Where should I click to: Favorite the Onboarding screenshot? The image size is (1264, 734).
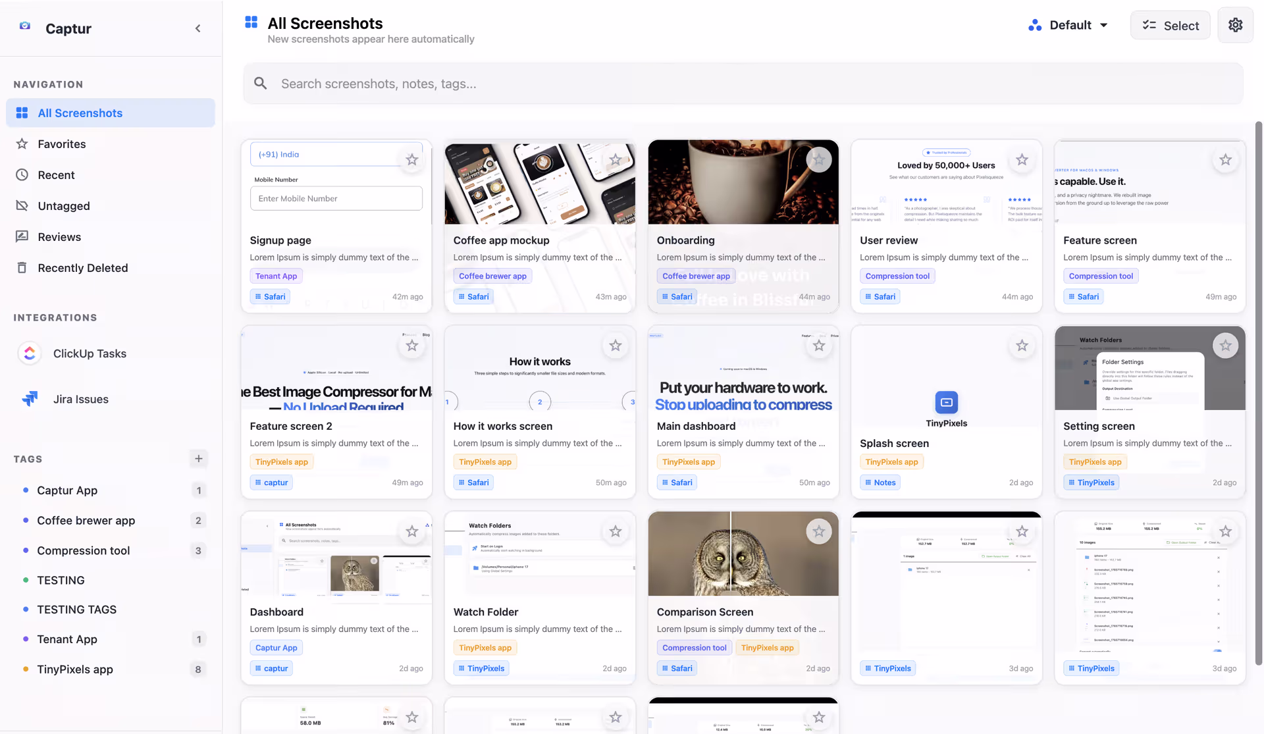click(819, 159)
